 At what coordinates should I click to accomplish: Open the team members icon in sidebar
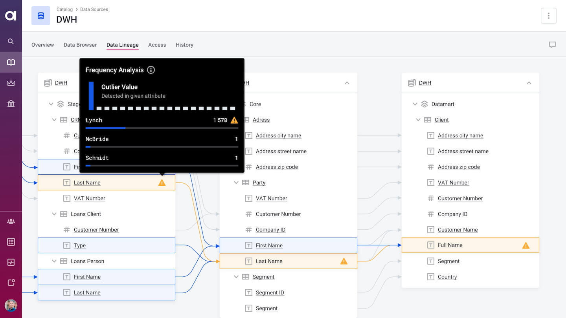(11, 221)
